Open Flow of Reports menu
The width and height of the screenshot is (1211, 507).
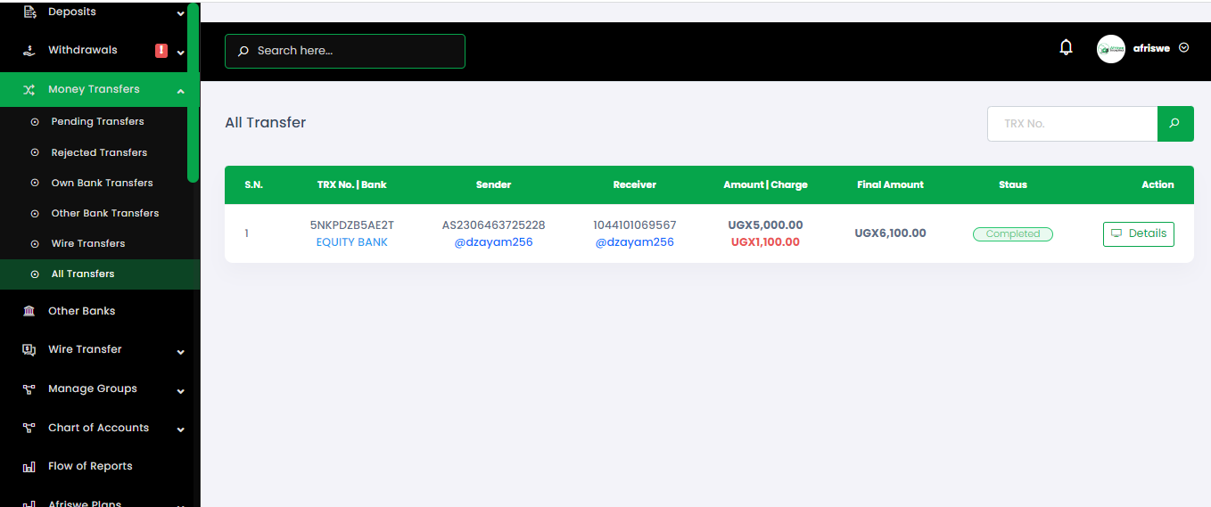(90, 466)
